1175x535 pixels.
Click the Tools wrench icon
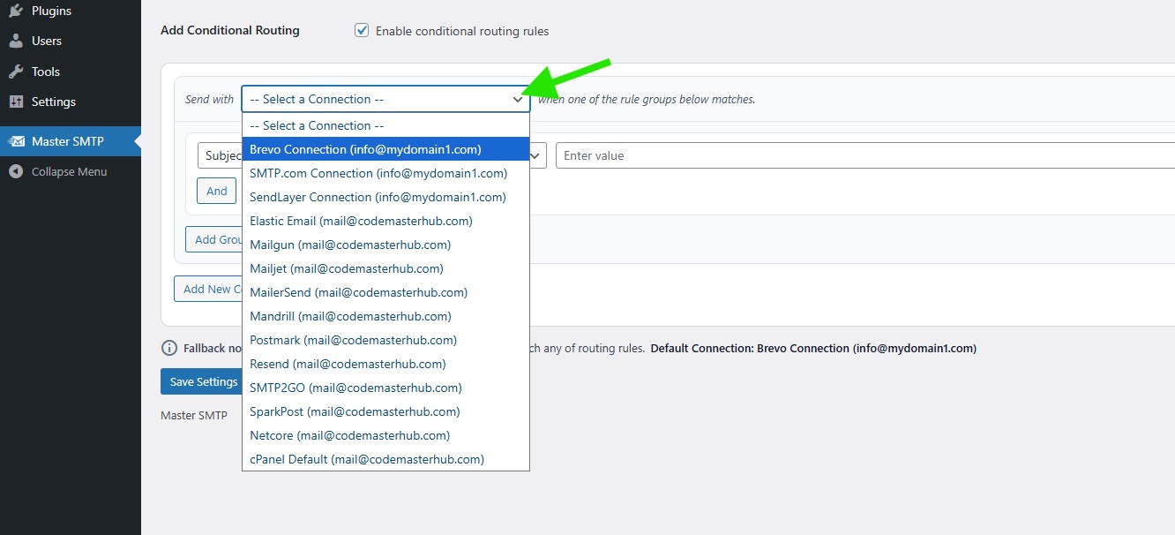16,72
